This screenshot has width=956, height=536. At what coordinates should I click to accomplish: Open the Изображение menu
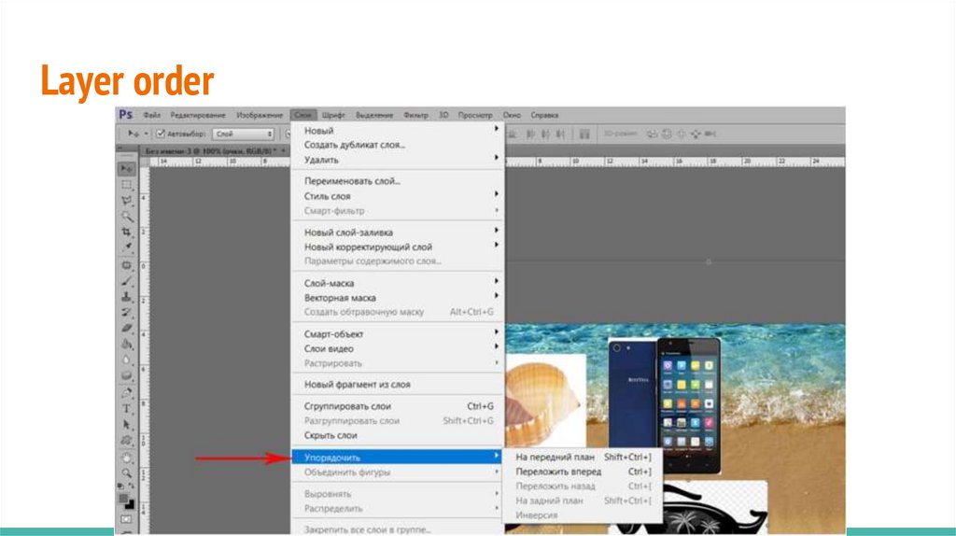260,115
